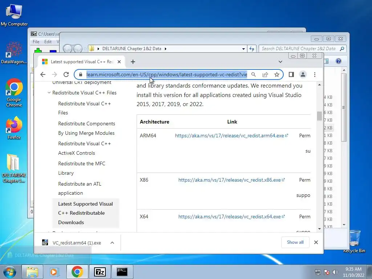
Task: Download vc_redist.arm64.exe link
Action: pyautogui.click(x=231, y=136)
